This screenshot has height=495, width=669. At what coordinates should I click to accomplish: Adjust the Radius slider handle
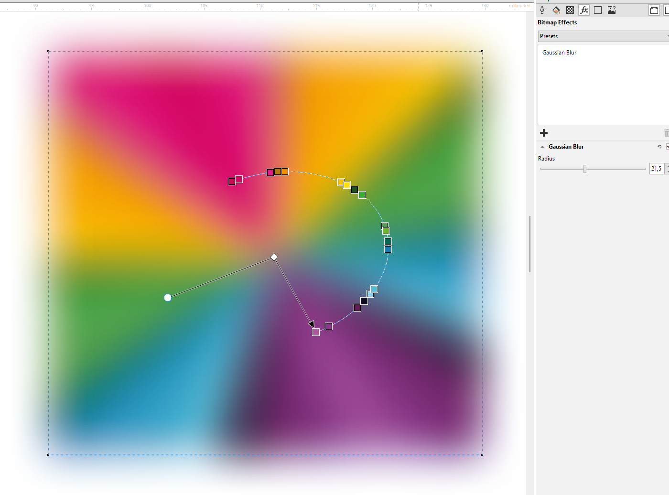pyautogui.click(x=584, y=169)
